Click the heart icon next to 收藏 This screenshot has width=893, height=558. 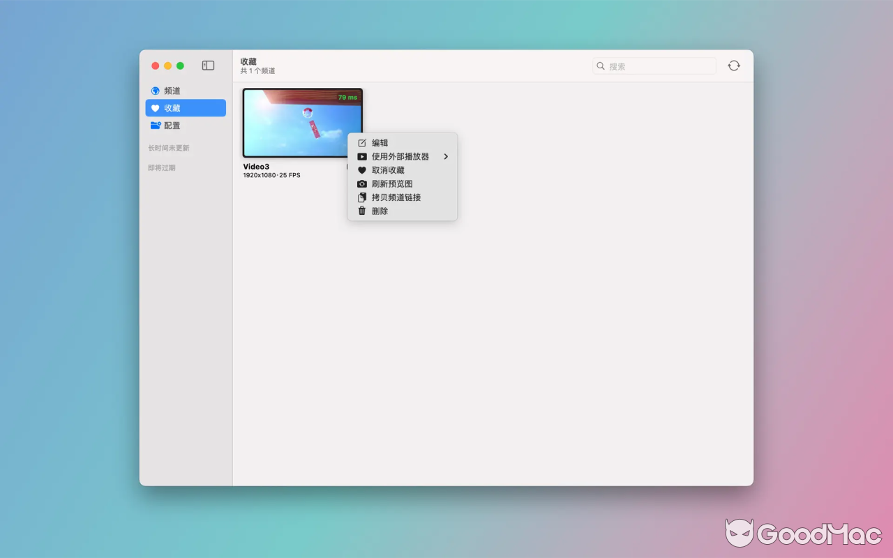pos(155,108)
